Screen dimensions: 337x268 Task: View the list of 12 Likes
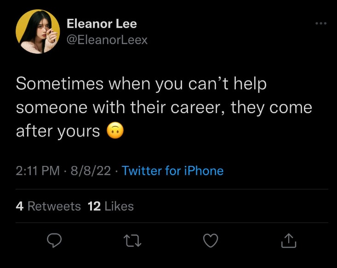point(110,206)
